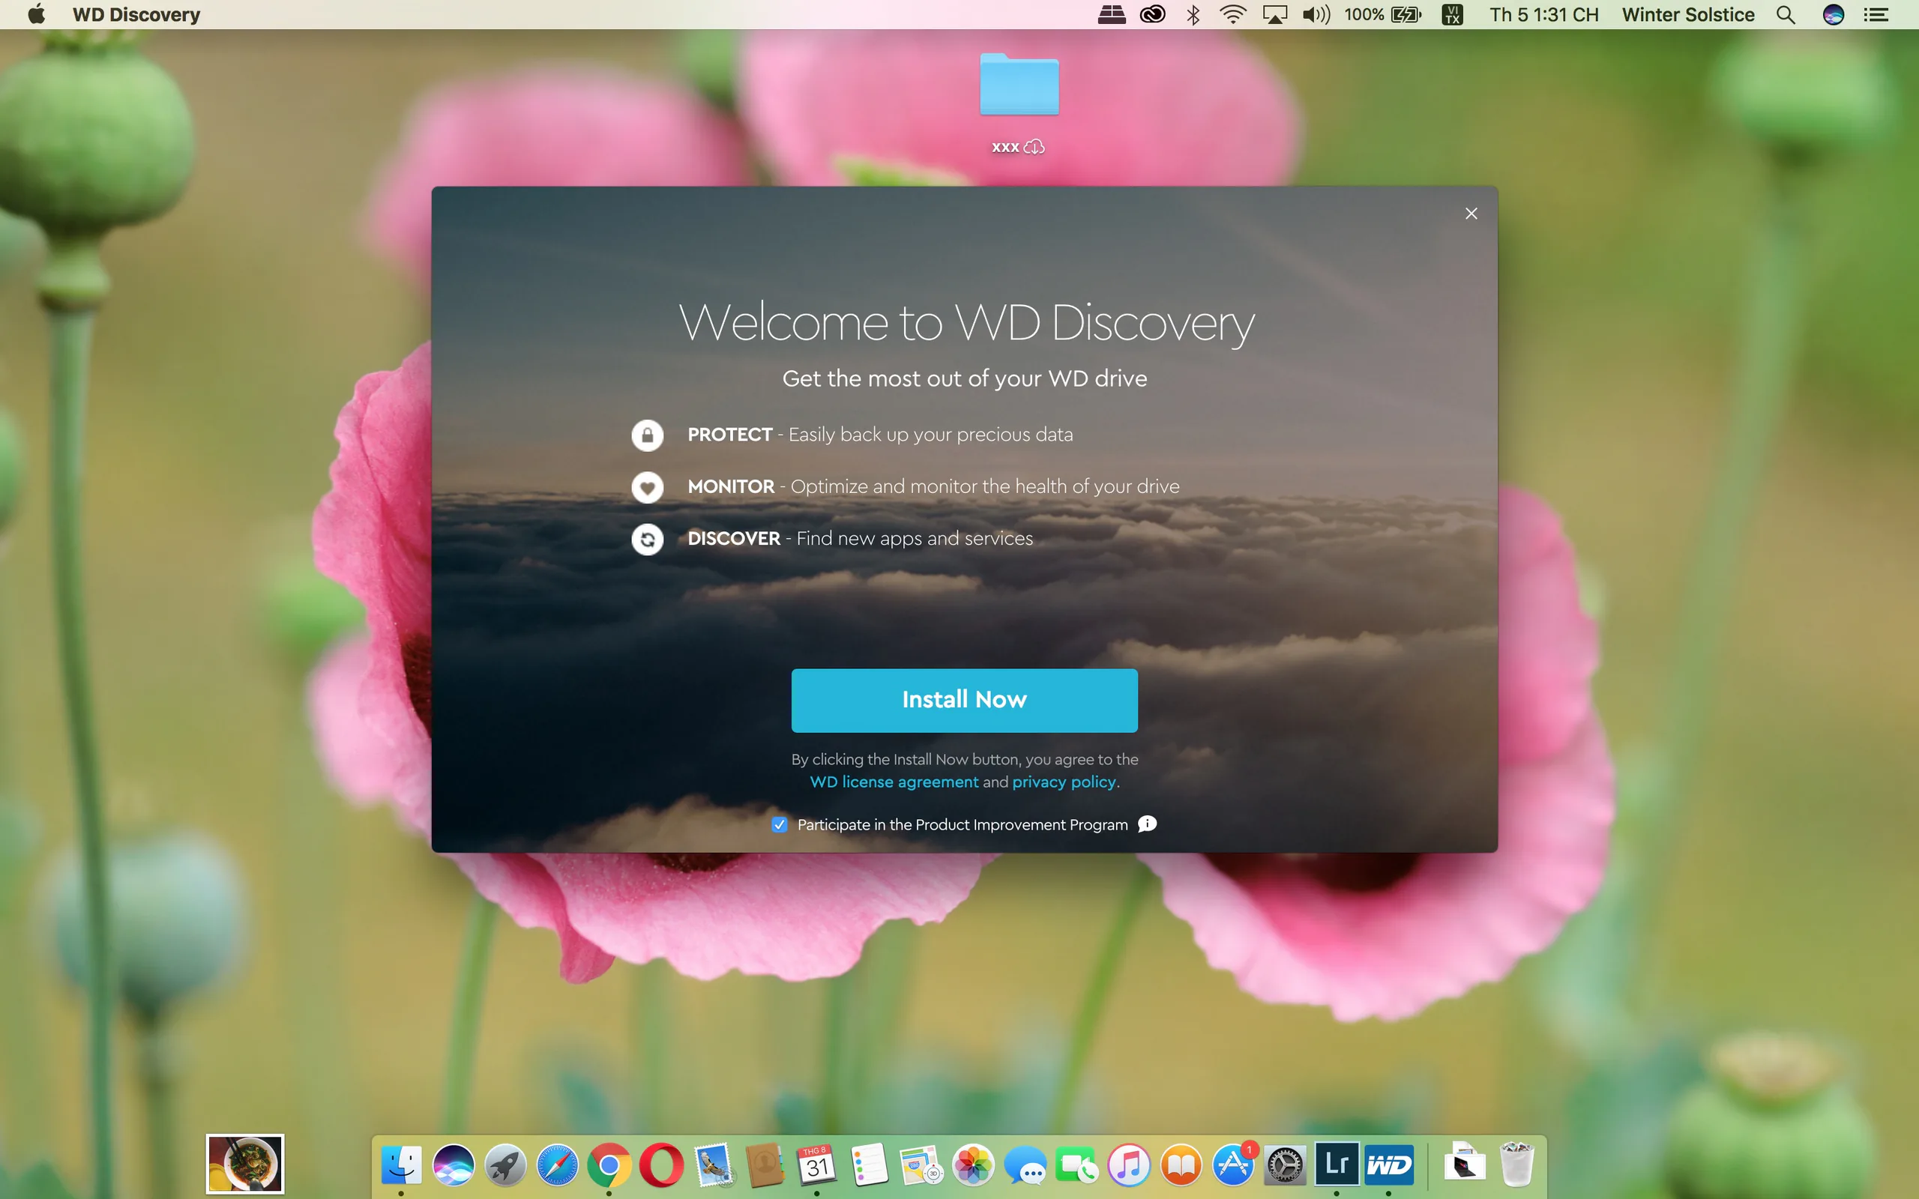Open Contacts from the Dock

click(x=765, y=1165)
